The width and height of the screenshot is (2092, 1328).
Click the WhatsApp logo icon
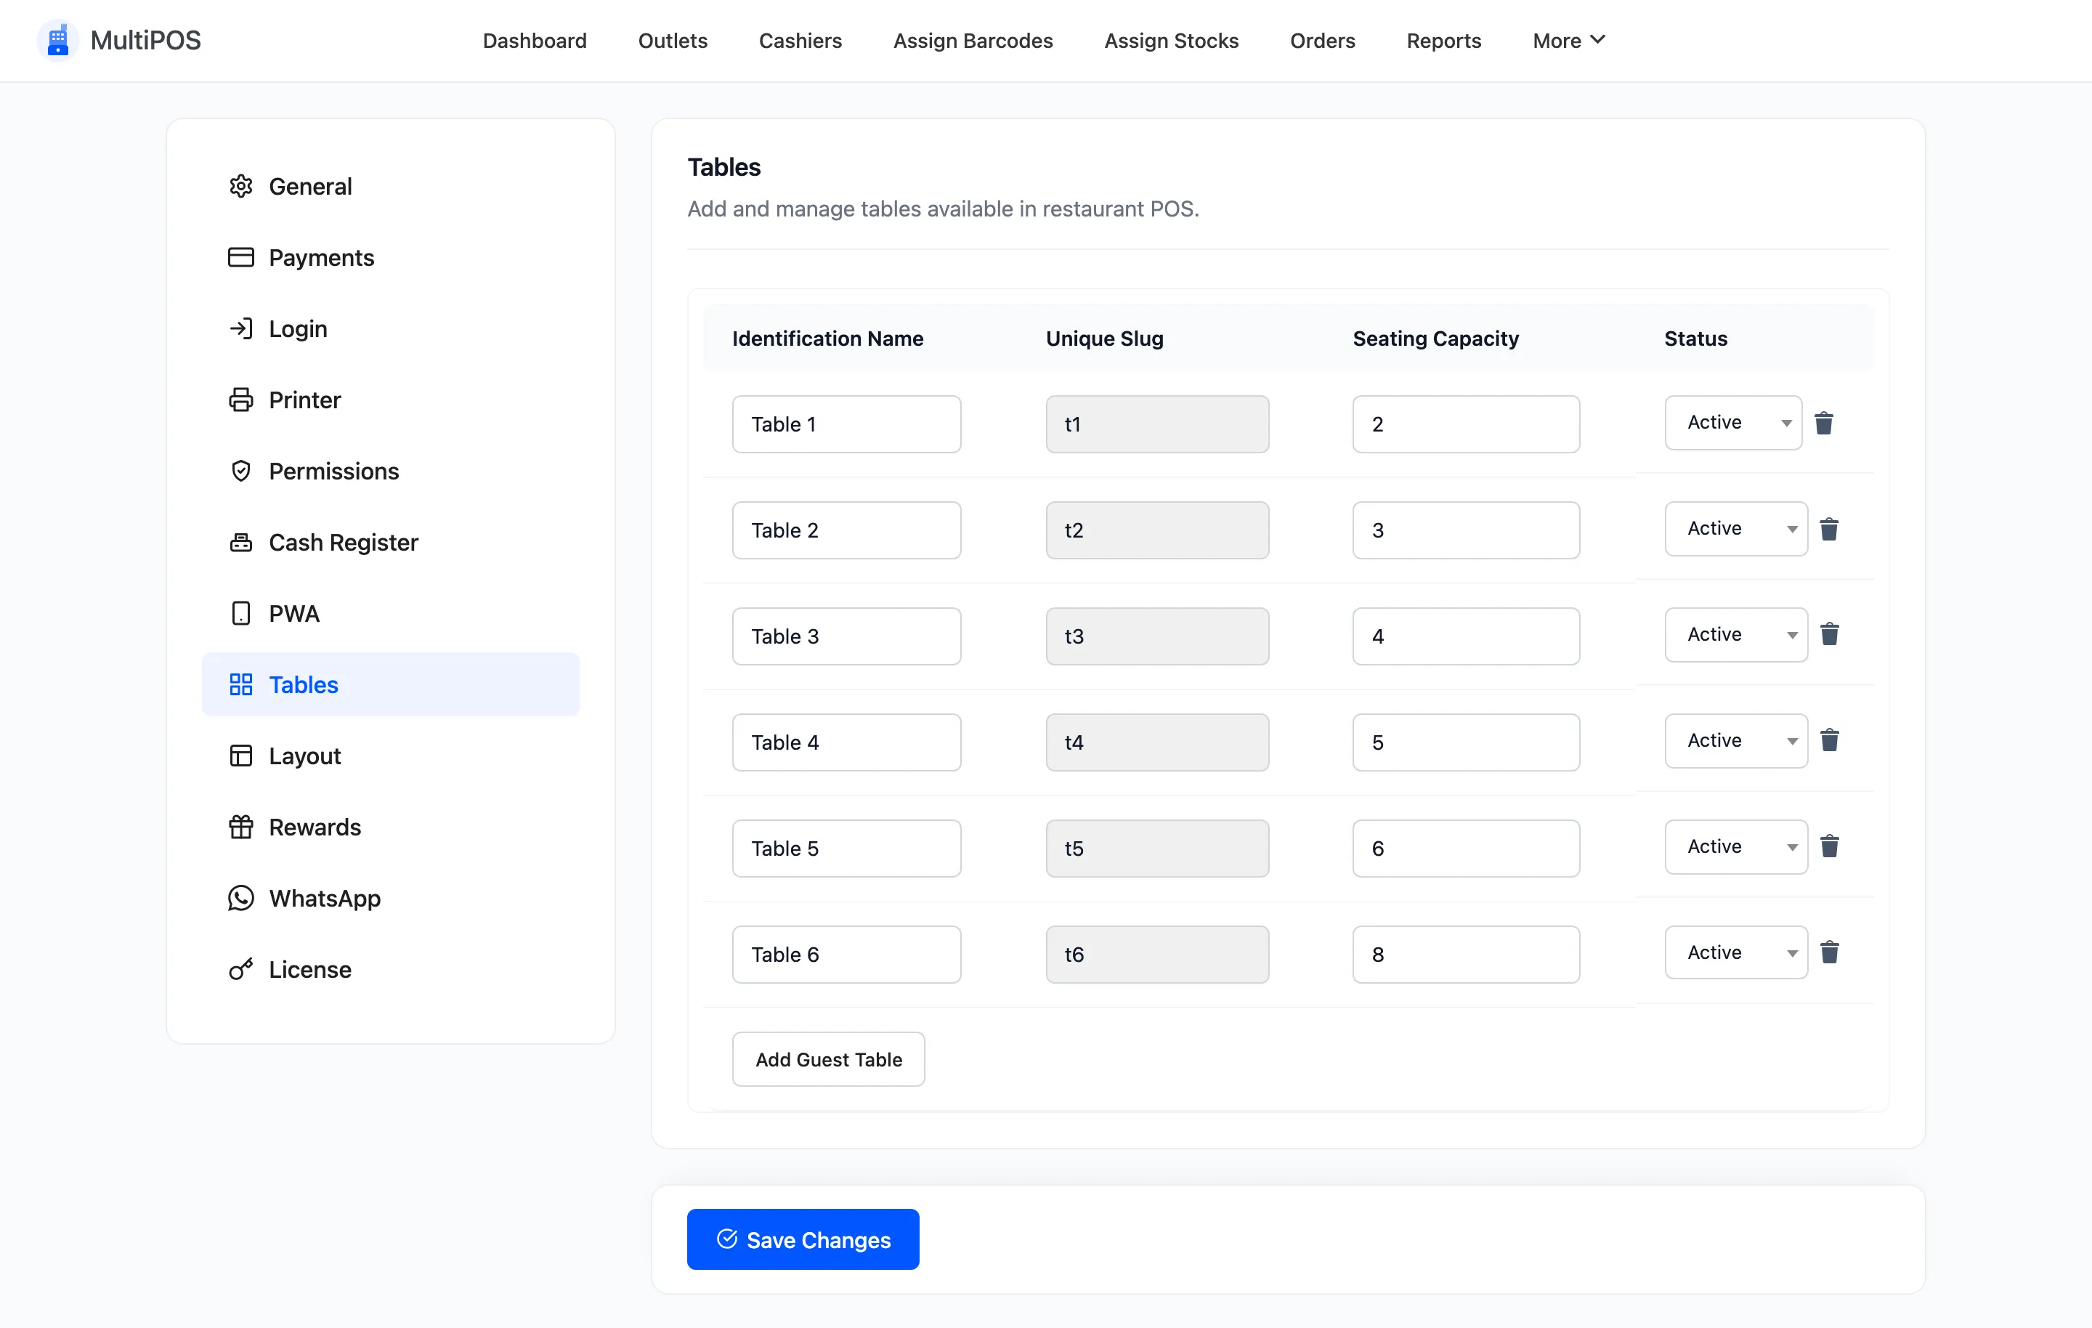tap(240, 898)
